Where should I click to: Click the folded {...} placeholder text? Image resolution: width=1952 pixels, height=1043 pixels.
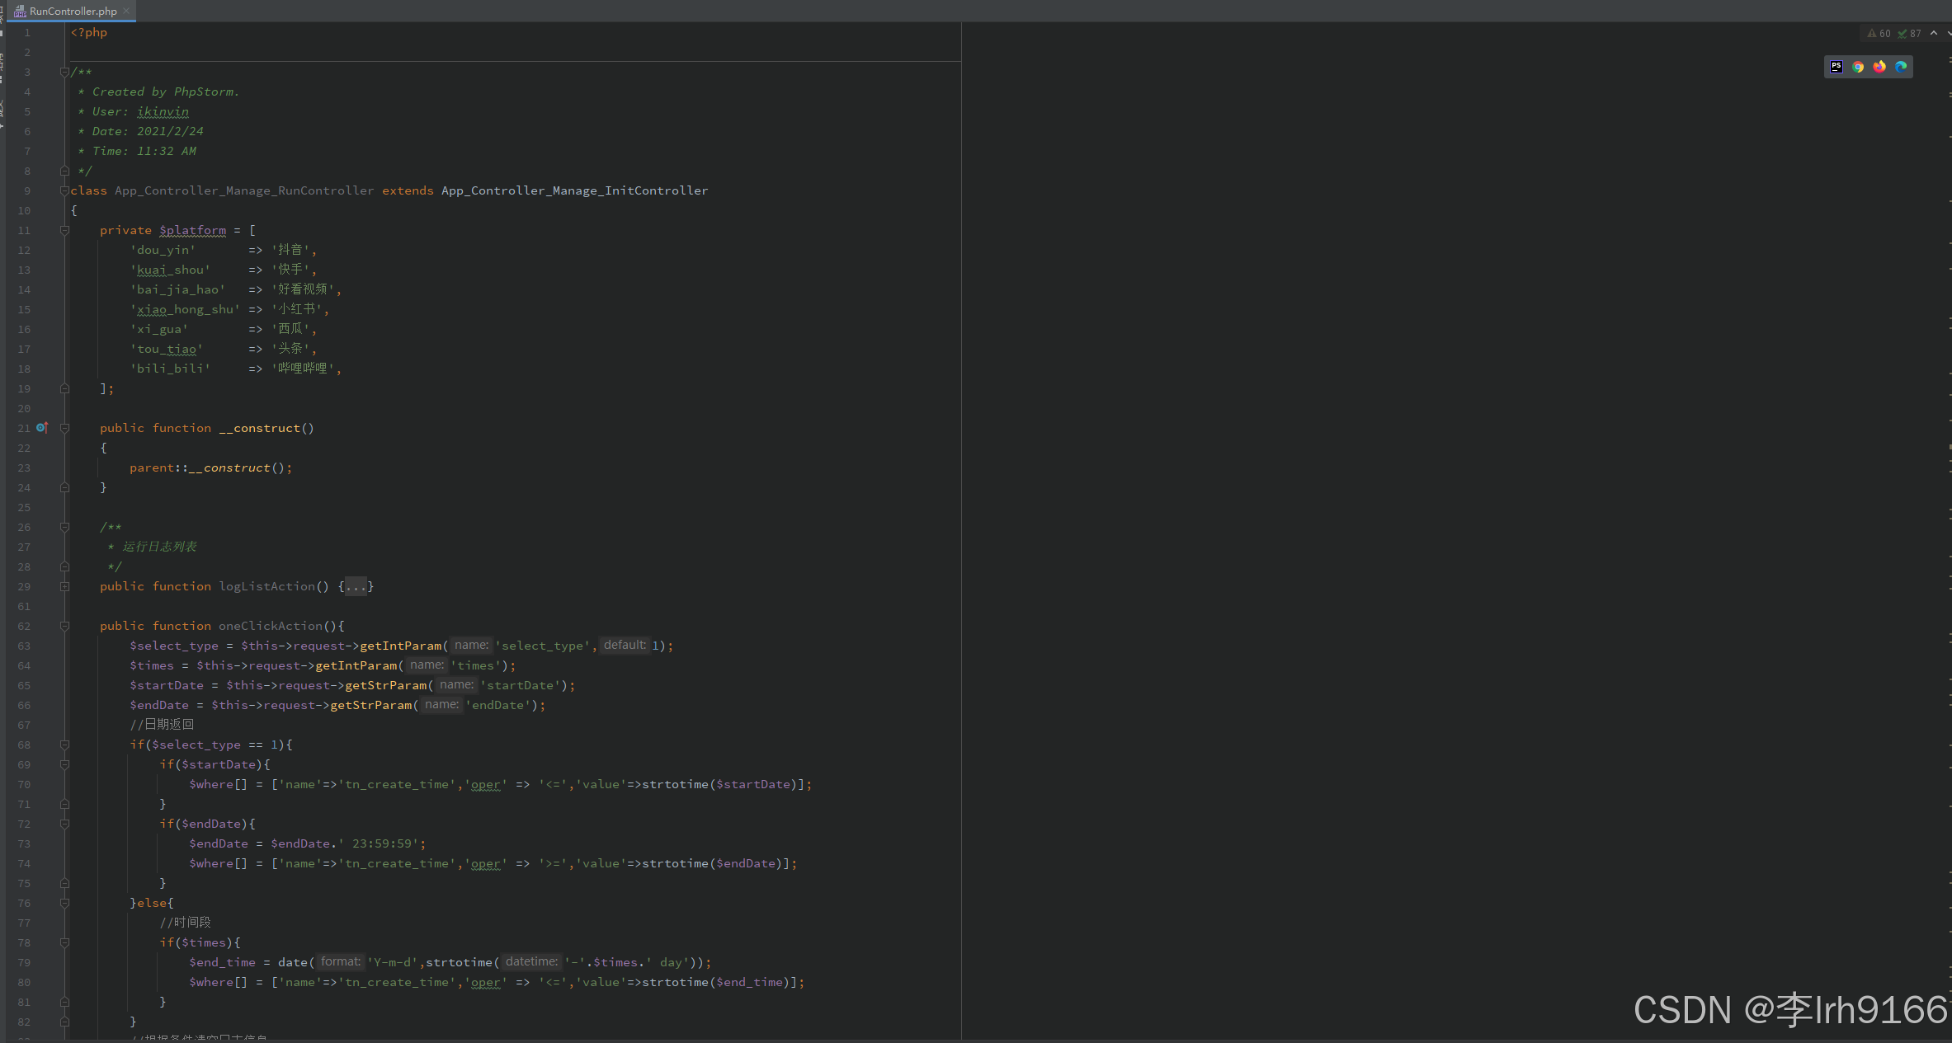(356, 586)
